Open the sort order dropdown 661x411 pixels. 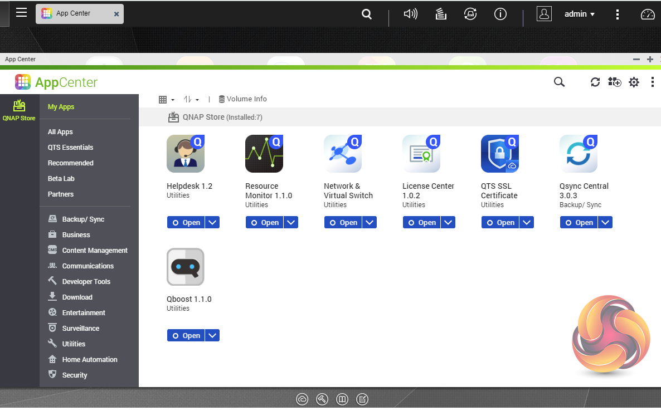[x=191, y=99]
